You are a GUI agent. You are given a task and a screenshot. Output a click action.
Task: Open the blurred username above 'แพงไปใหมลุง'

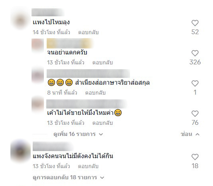[48, 12]
